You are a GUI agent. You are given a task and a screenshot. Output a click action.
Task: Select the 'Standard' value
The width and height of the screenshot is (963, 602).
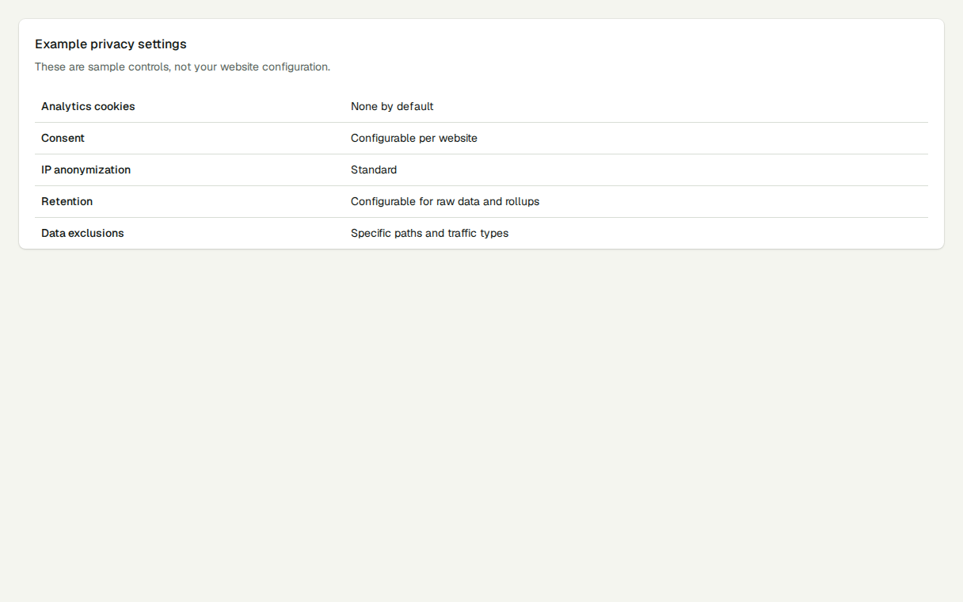pyautogui.click(x=374, y=170)
